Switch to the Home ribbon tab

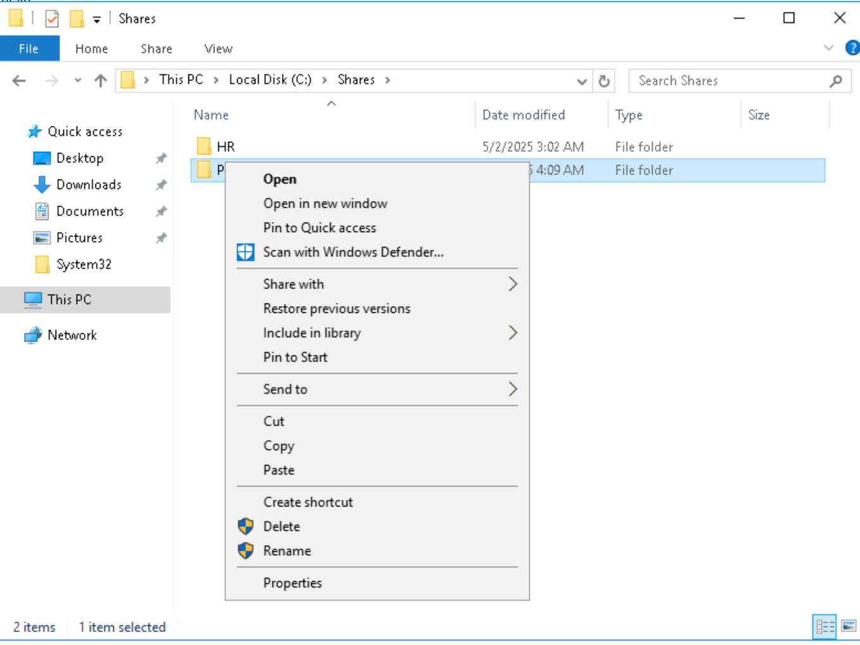click(91, 49)
